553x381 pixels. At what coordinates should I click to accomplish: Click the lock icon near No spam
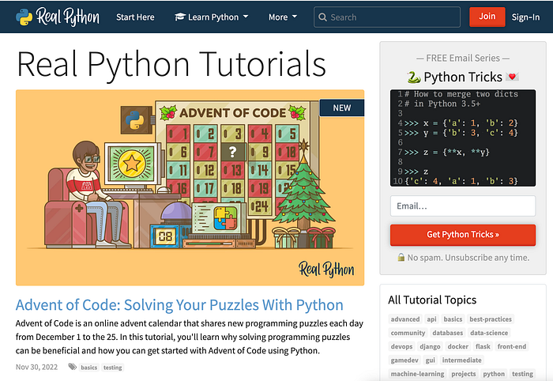coord(401,257)
